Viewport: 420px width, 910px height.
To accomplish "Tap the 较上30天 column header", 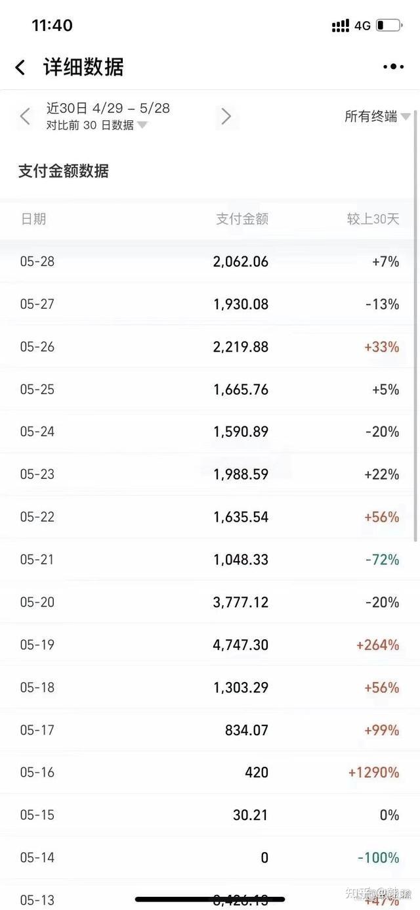I will pos(373,219).
